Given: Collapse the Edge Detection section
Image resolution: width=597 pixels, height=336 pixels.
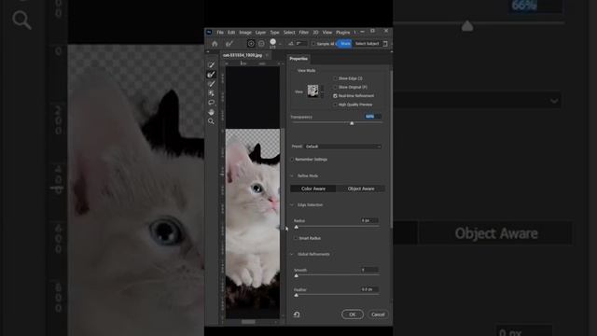Looking at the screenshot, I should [292, 205].
